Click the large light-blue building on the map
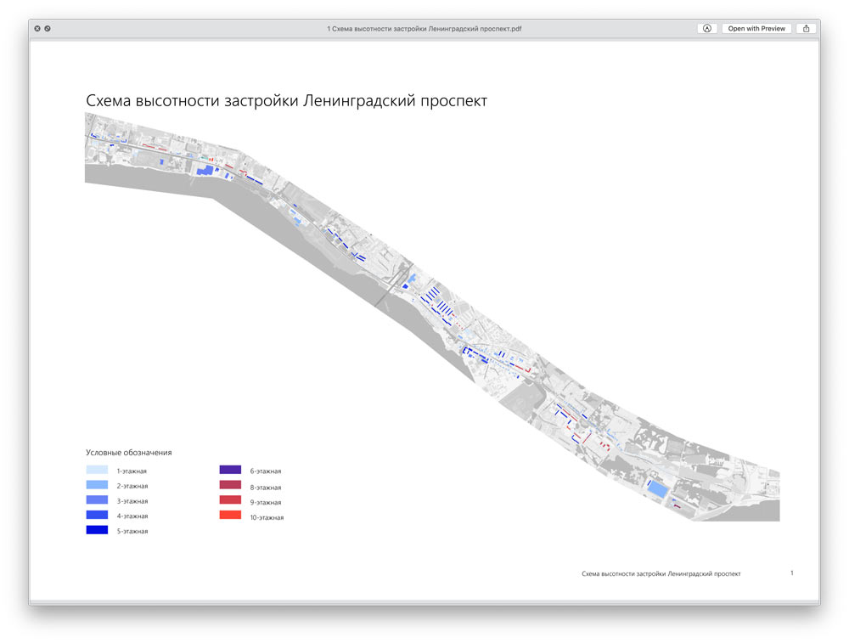 [x=657, y=489]
